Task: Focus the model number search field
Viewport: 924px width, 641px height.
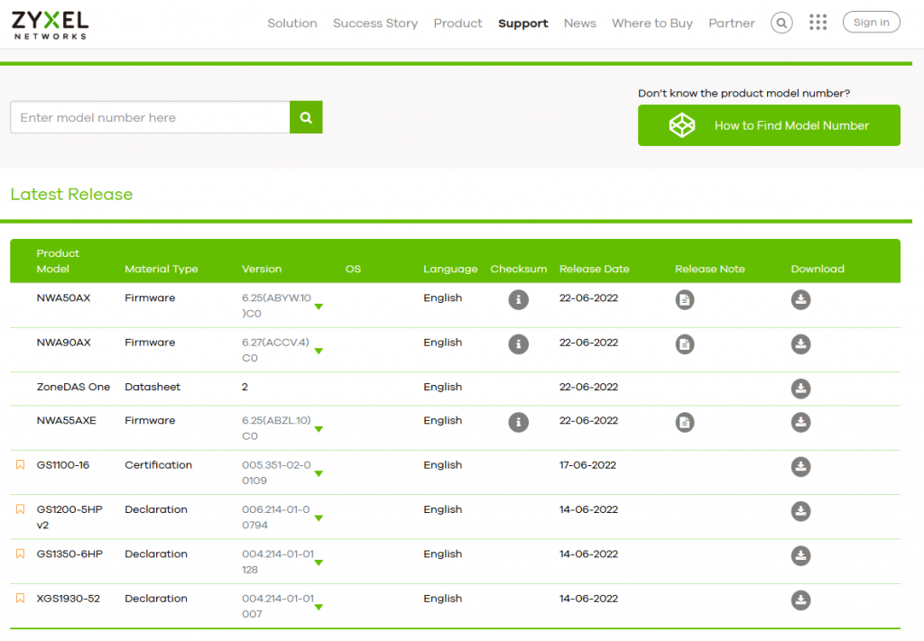Action: 151,117
